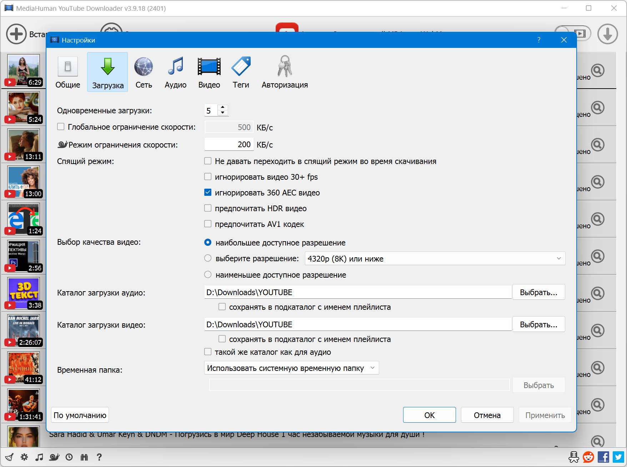The height and width of the screenshot is (467, 627).
Task: Click the video download folder path field
Action: coord(358,324)
